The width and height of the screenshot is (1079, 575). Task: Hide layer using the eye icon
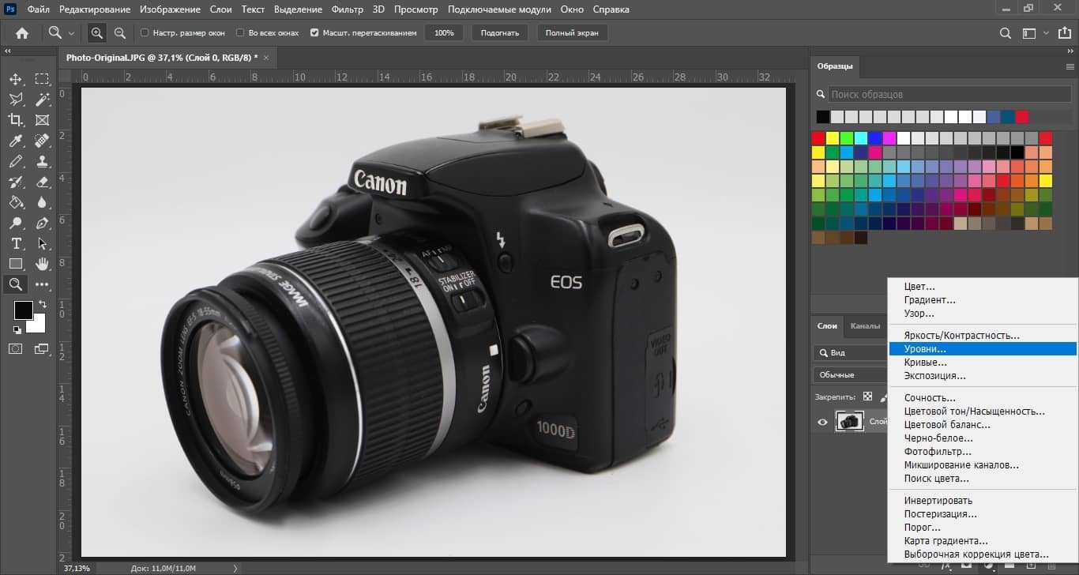(x=822, y=422)
